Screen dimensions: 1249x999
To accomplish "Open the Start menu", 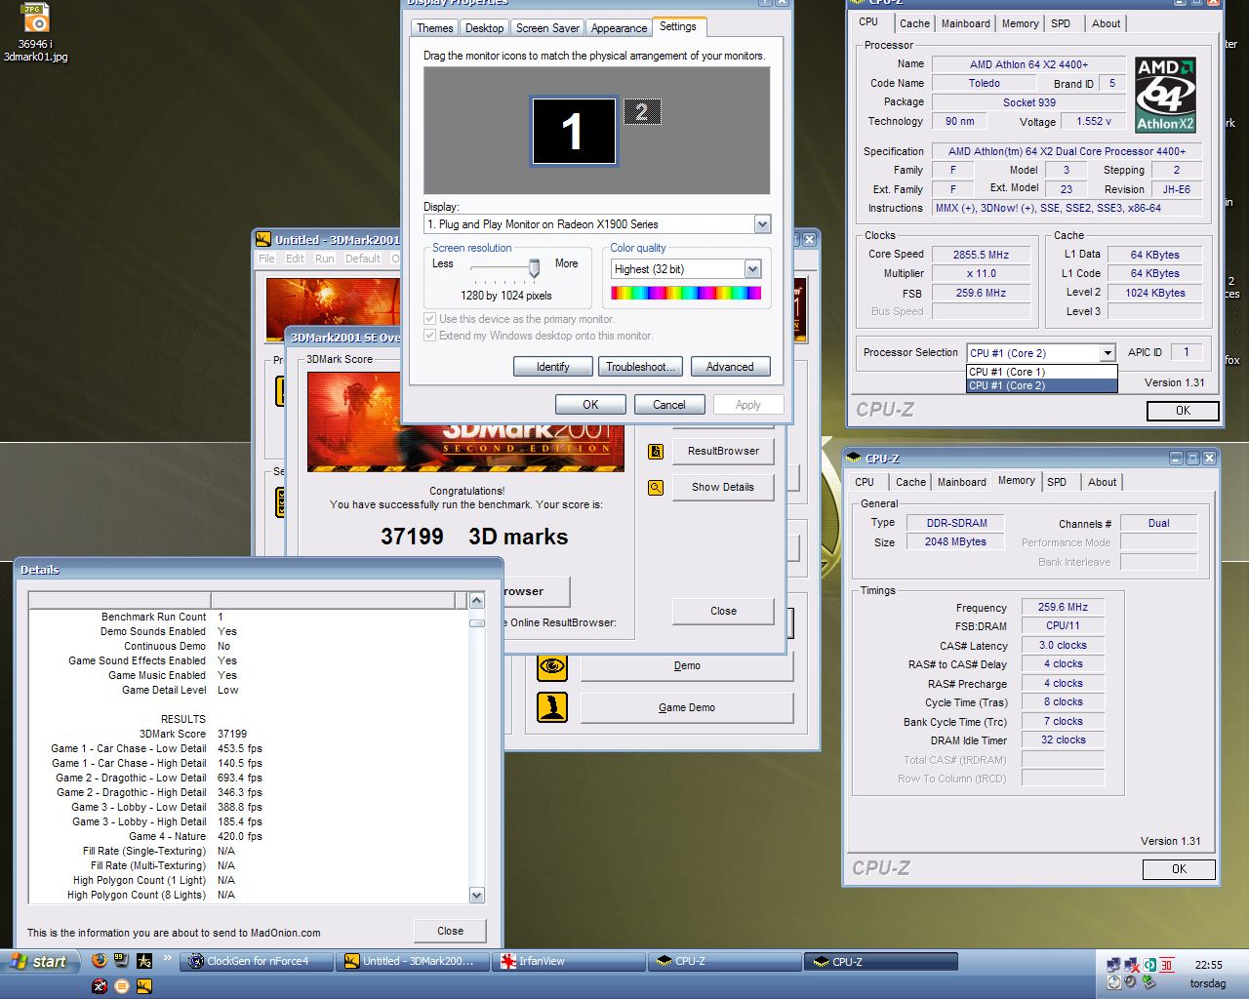I will (39, 961).
